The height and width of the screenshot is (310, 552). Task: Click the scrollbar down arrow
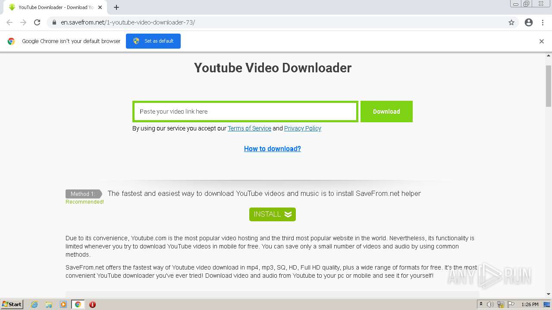[x=549, y=294]
